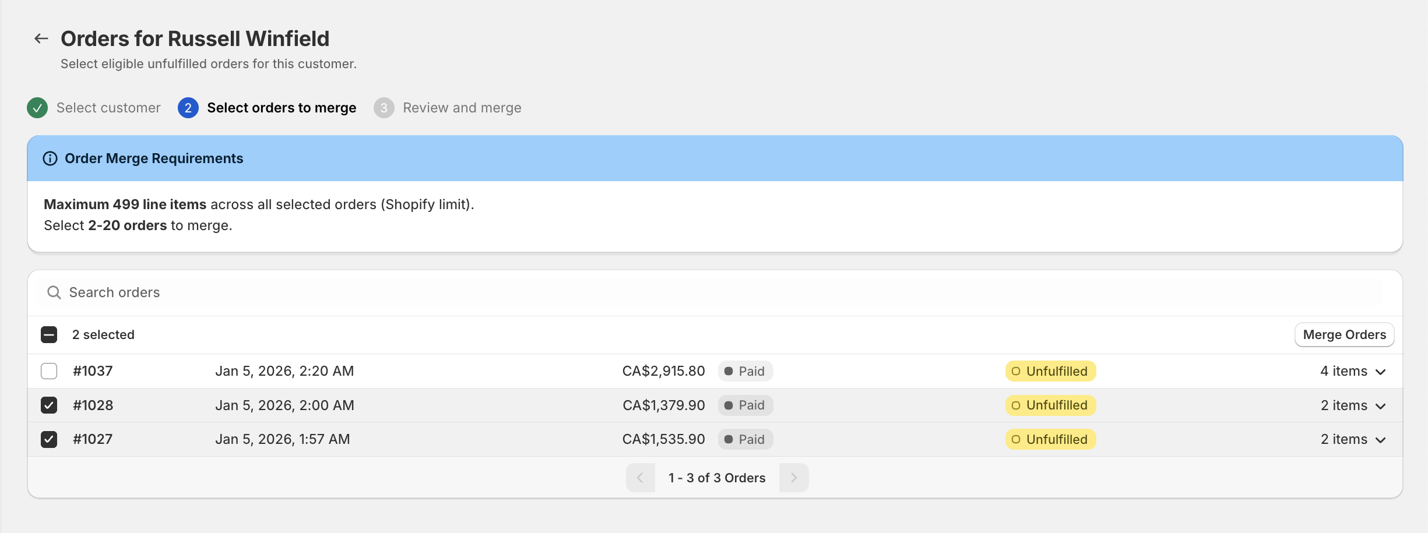Image resolution: width=1428 pixels, height=533 pixels.
Task: Uncheck order #1028 checkbox
Action: pos(49,405)
